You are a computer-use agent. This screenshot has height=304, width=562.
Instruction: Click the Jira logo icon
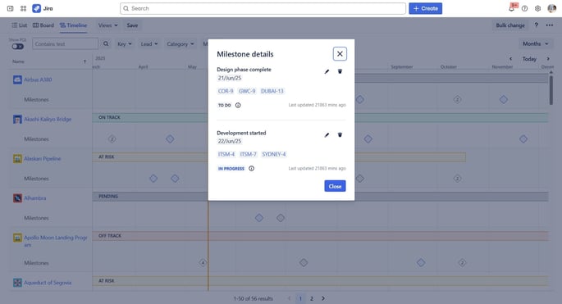[37, 8]
